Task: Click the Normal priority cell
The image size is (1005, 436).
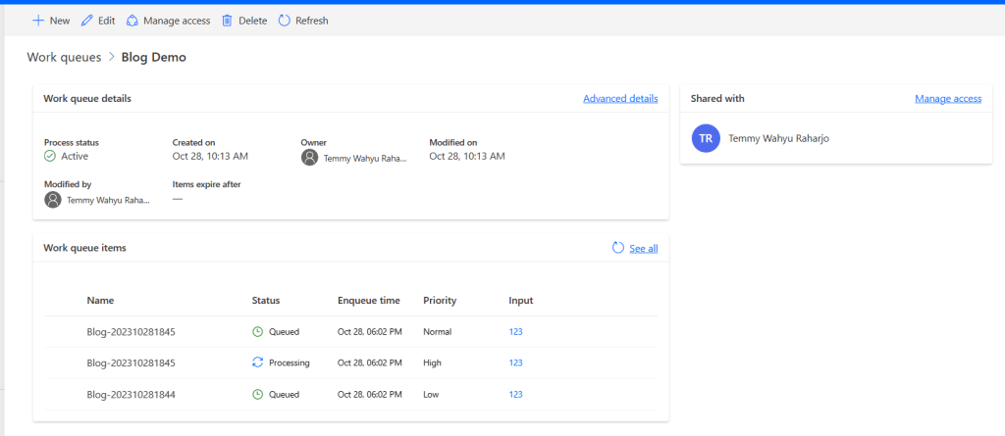Action: pos(437,331)
